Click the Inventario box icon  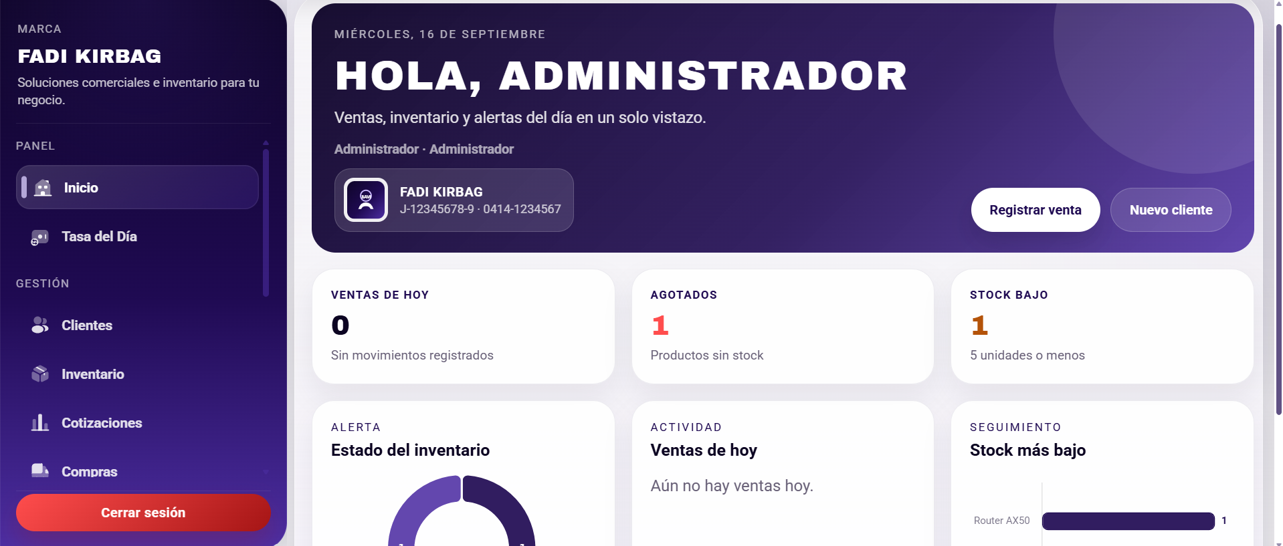tap(40, 374)
